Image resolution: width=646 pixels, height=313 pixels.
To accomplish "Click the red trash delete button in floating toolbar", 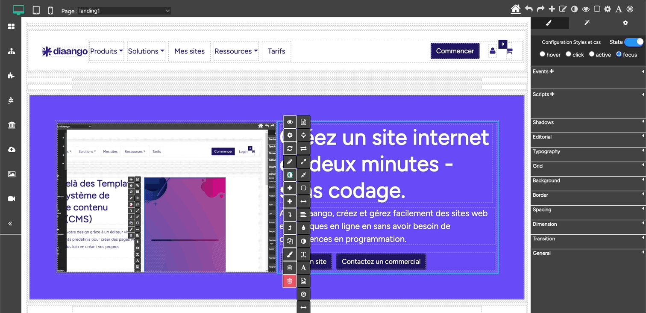I will coord(290,281).
